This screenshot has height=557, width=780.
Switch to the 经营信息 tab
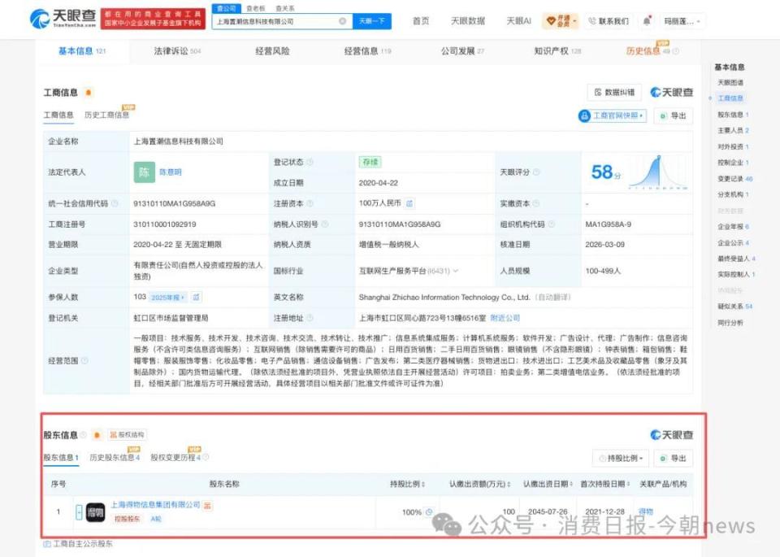pos(367,50)
